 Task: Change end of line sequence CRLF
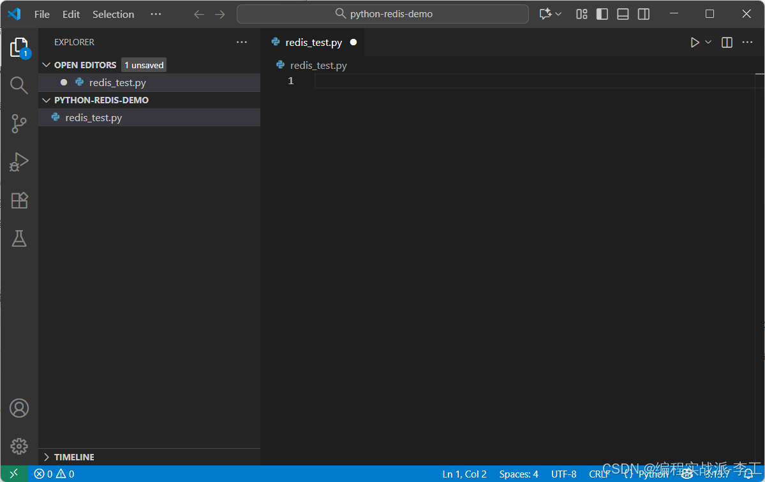(x=600, y=474)
